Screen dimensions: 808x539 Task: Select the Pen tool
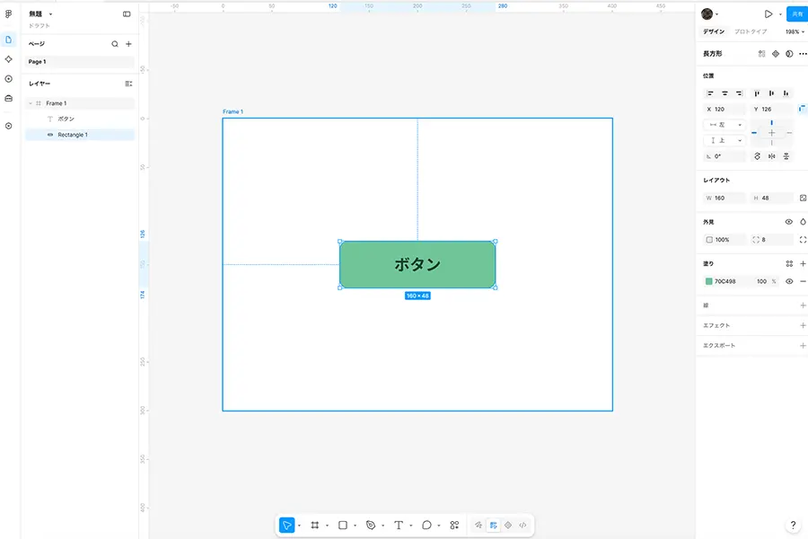pyautogui.click(x=371, y=525)
